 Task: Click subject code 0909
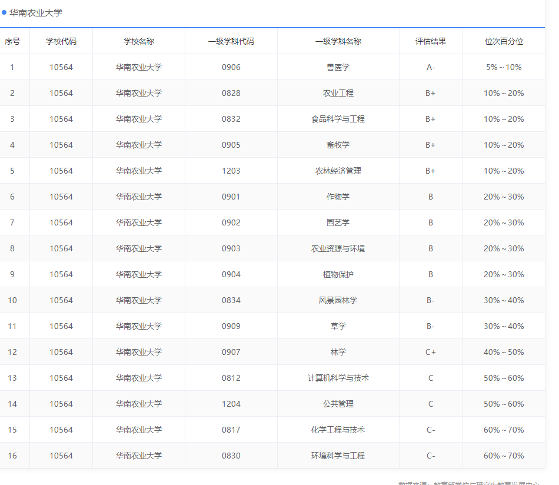pos(231,326)
